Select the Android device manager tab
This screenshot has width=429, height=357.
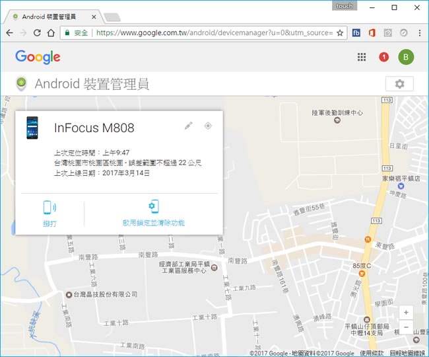53,16
